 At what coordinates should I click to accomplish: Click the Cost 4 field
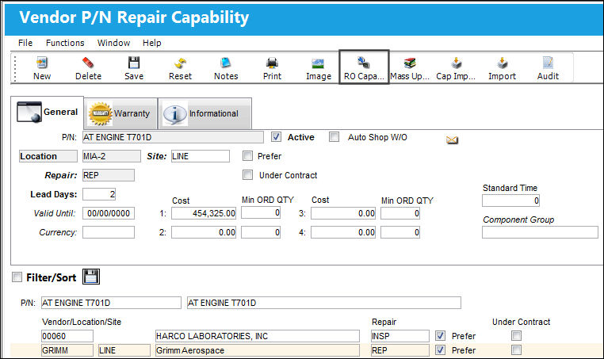343,232
